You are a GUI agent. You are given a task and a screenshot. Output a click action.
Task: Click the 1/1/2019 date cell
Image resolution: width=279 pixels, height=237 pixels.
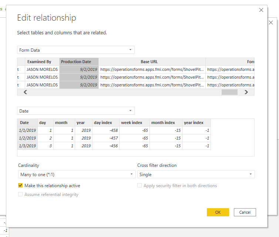(27, 130)
